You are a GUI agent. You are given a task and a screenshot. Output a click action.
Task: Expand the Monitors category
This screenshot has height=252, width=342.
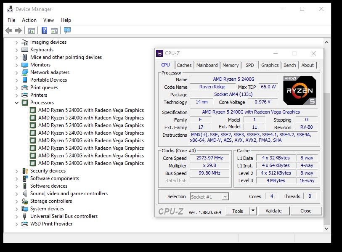[x=17, y=65]
